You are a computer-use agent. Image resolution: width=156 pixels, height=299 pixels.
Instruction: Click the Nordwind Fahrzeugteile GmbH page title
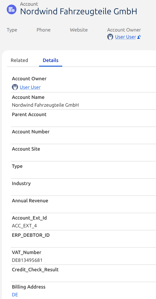(79, 12)
